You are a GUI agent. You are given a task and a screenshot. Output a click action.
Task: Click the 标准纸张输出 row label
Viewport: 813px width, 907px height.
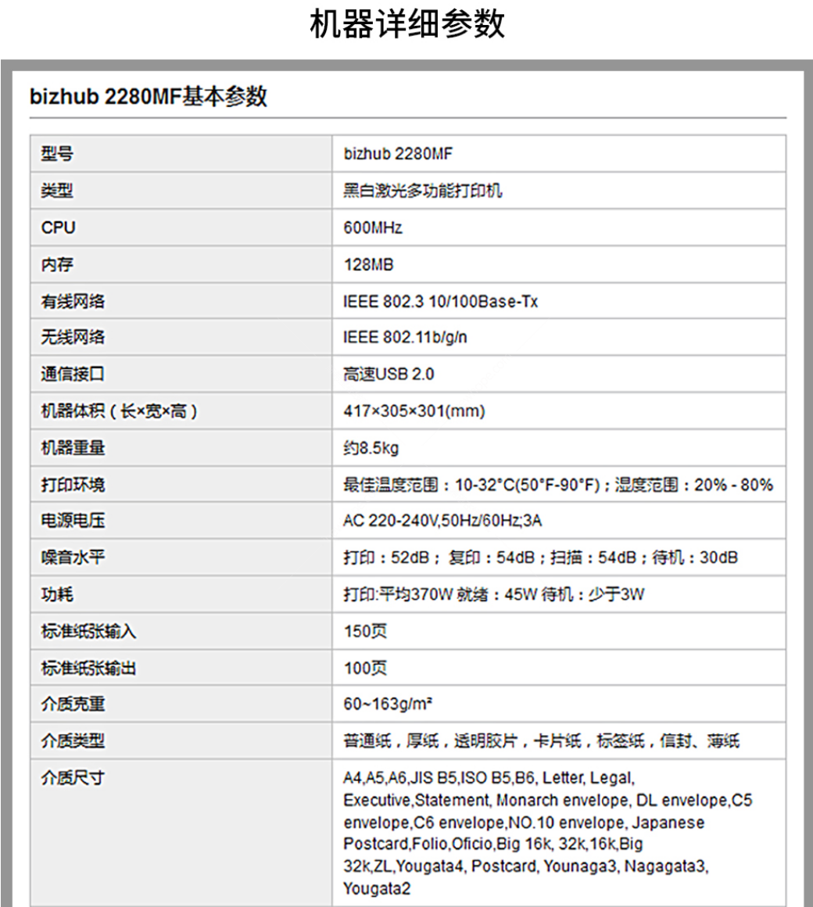point(88,668)
